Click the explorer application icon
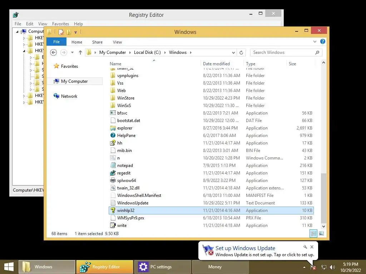Screen dimensions: 366x274 113,128
